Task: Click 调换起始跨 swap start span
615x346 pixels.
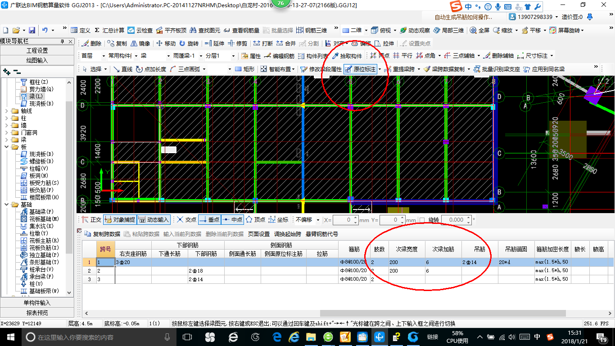Action: pos(288,234)
